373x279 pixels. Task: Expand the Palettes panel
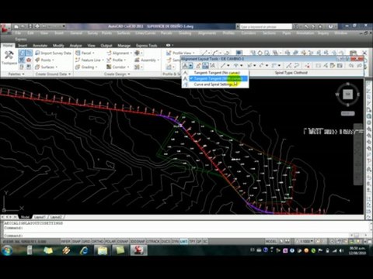[16, 74]
